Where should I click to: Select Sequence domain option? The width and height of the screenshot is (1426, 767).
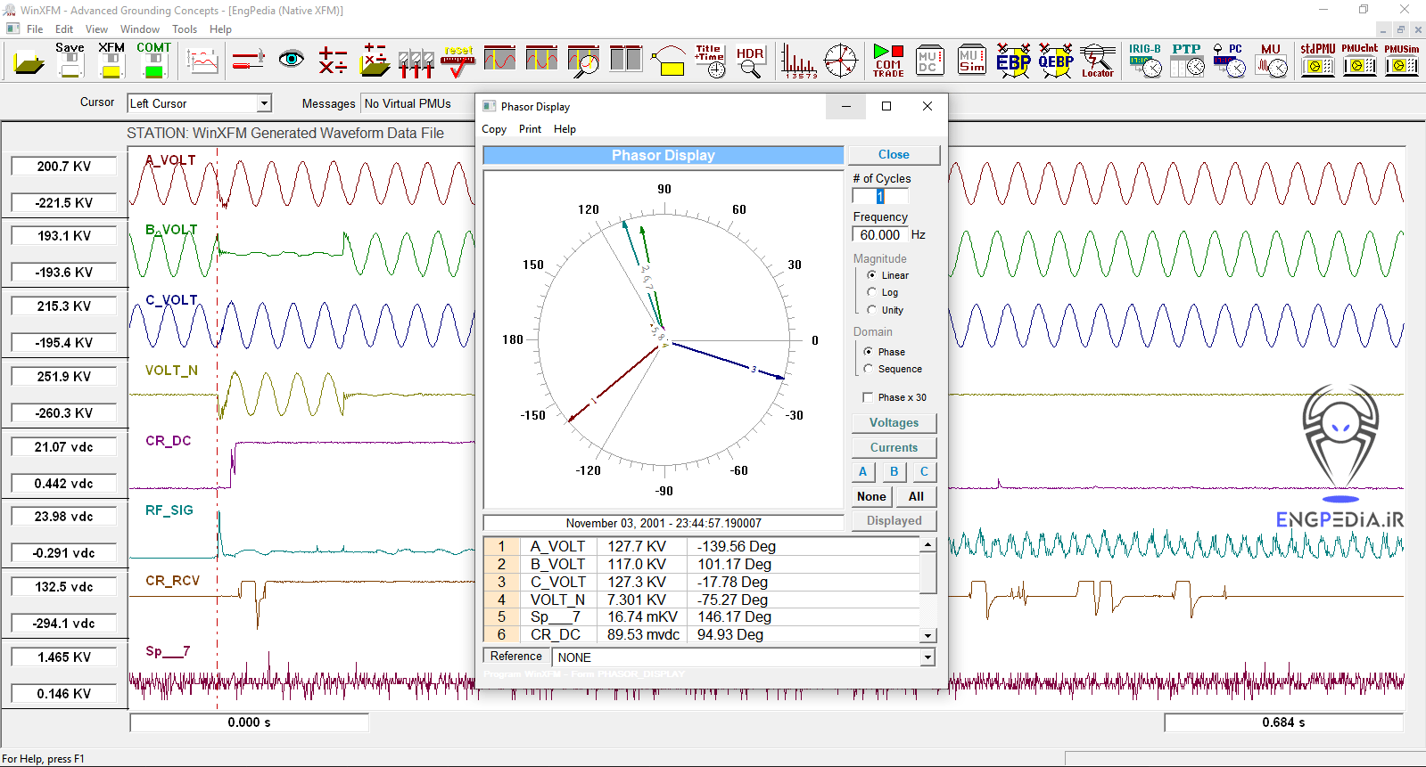[893, 369]
